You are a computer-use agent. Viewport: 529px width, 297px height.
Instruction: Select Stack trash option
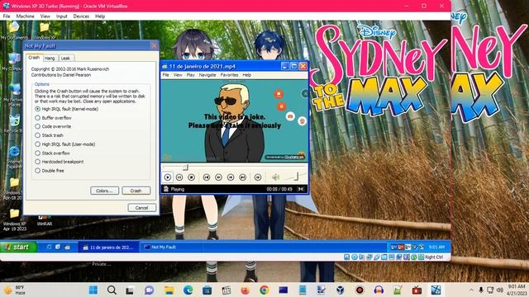pyautogui.click(x=50, y=135)
